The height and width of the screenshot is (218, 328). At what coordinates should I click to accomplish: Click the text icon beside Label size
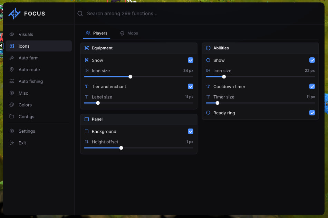87,97
